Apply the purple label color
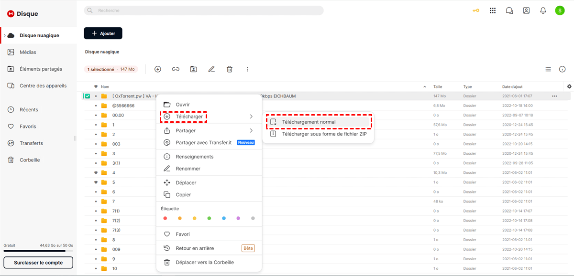Screen dimensions: 574x276 tap(238, 218)
